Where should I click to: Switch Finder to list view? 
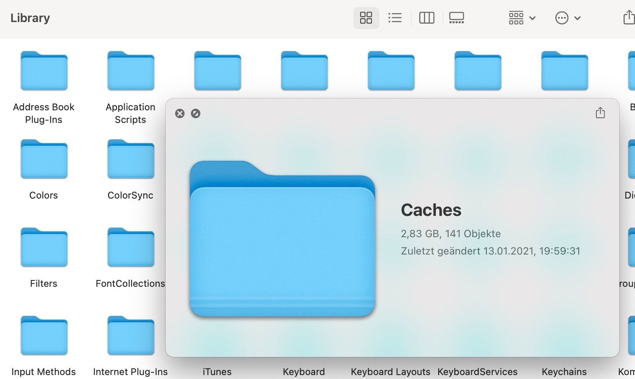[x=395, y=18]
